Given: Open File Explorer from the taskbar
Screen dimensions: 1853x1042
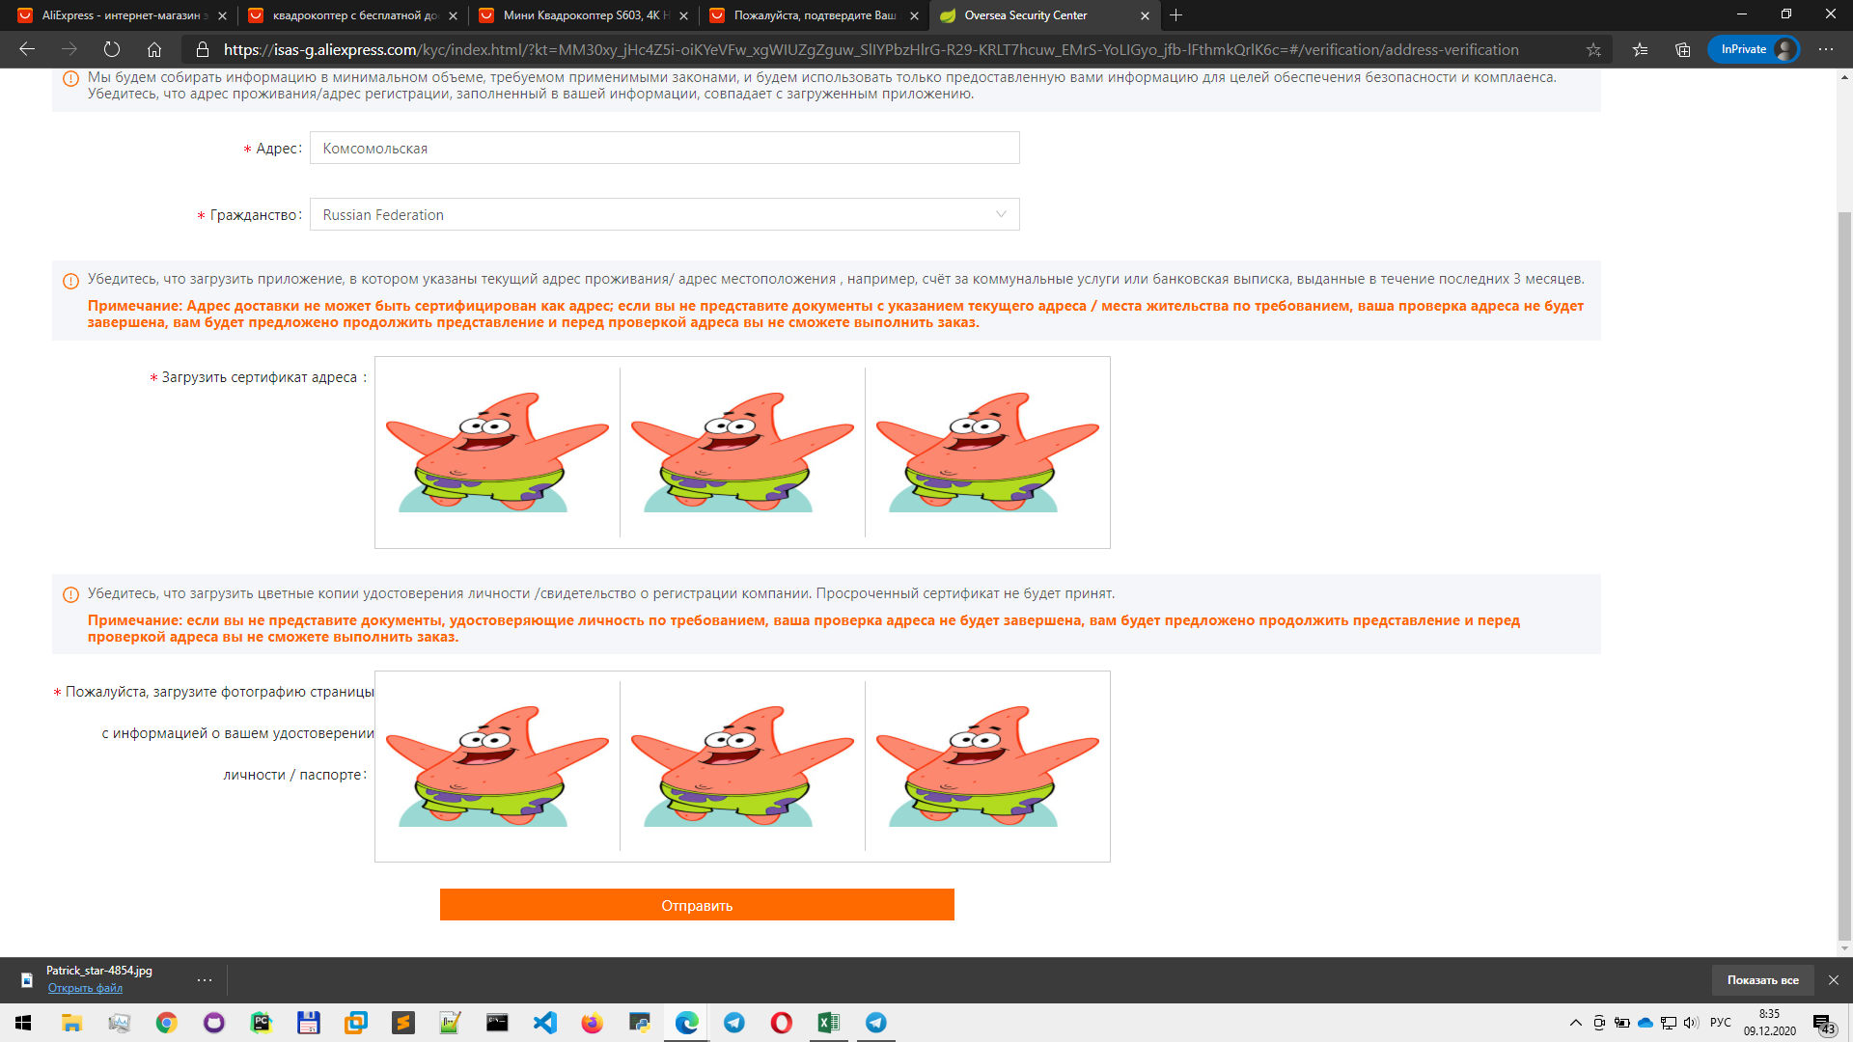Looking at the screenshot, I should pyautogui.click(x=71, y=1023).
